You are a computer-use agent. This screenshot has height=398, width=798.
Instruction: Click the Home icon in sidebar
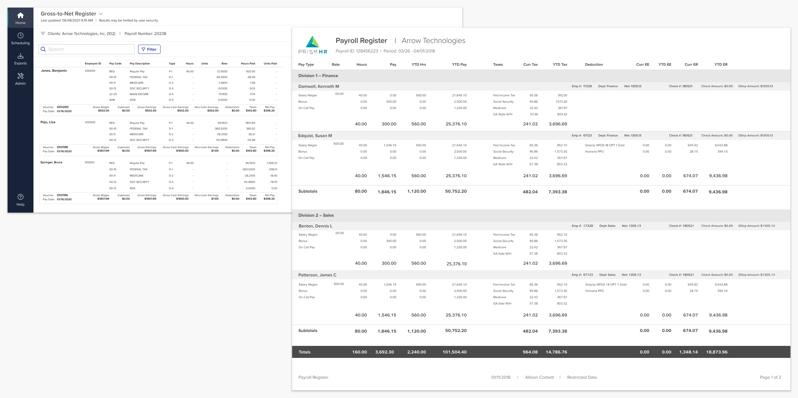pos(21,15)
